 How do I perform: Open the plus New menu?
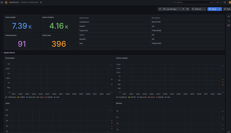coord(218,2)
